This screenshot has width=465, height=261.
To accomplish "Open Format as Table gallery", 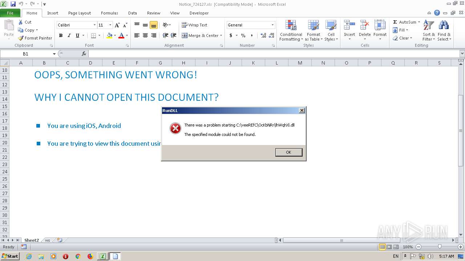I will [313, 30].
